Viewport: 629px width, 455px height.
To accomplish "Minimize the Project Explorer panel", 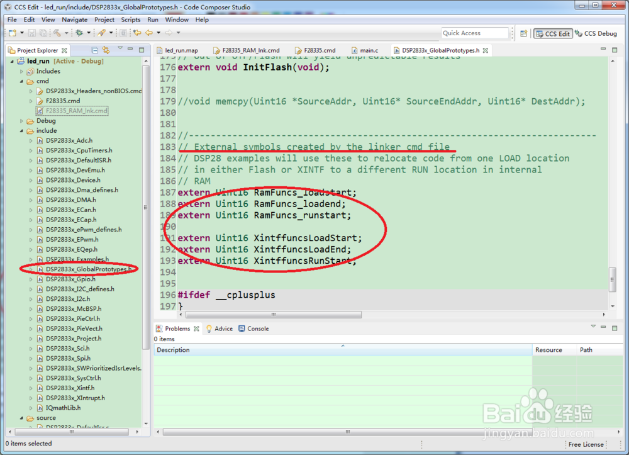I will 130,49.
